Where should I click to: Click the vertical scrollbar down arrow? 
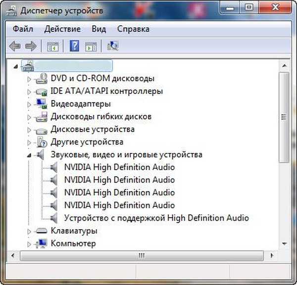(x=284, y=244)
